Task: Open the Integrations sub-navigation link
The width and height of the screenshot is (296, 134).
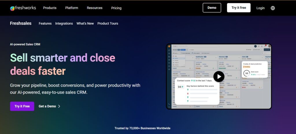Action: point(64,24)
